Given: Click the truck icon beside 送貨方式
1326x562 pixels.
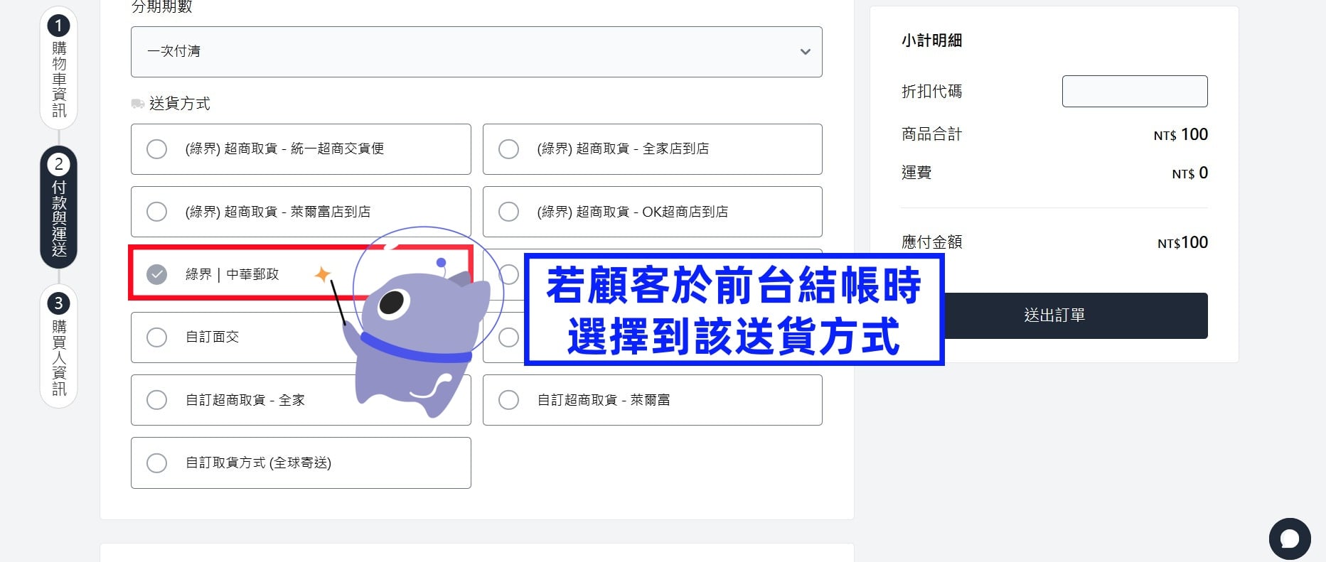Looking at the screenshot, I should pos(138,104).
